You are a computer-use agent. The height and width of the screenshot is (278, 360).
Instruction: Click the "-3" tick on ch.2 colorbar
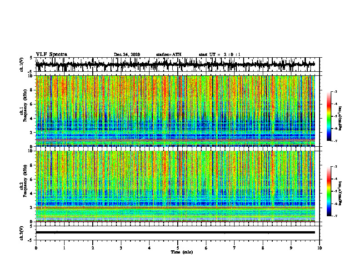(x=335, y=167)
